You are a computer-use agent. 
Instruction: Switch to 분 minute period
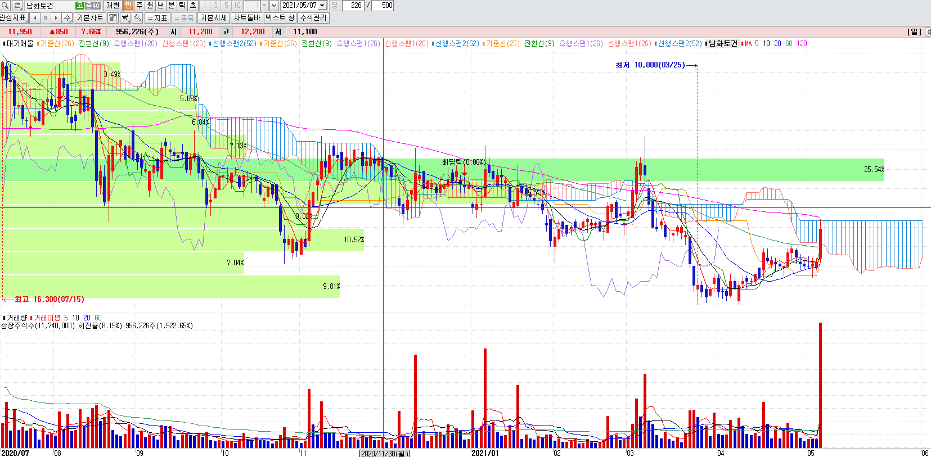(x=171, y=6)
